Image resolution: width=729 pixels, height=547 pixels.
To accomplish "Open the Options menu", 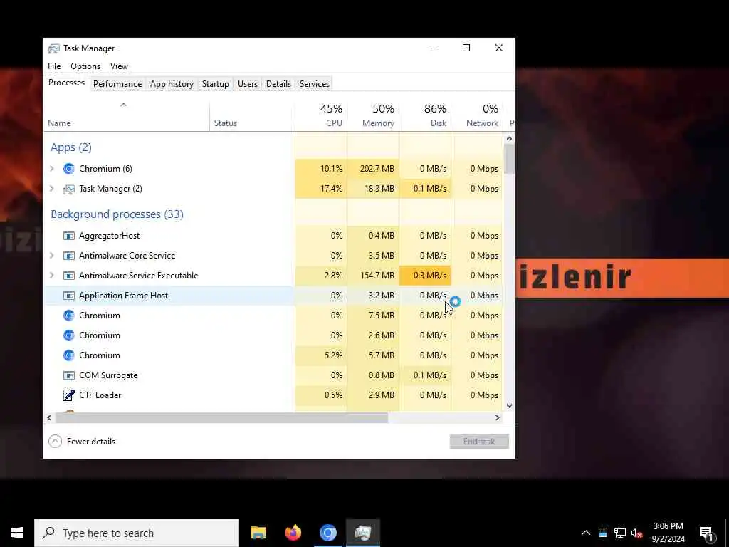I will (x=85, y=66).
